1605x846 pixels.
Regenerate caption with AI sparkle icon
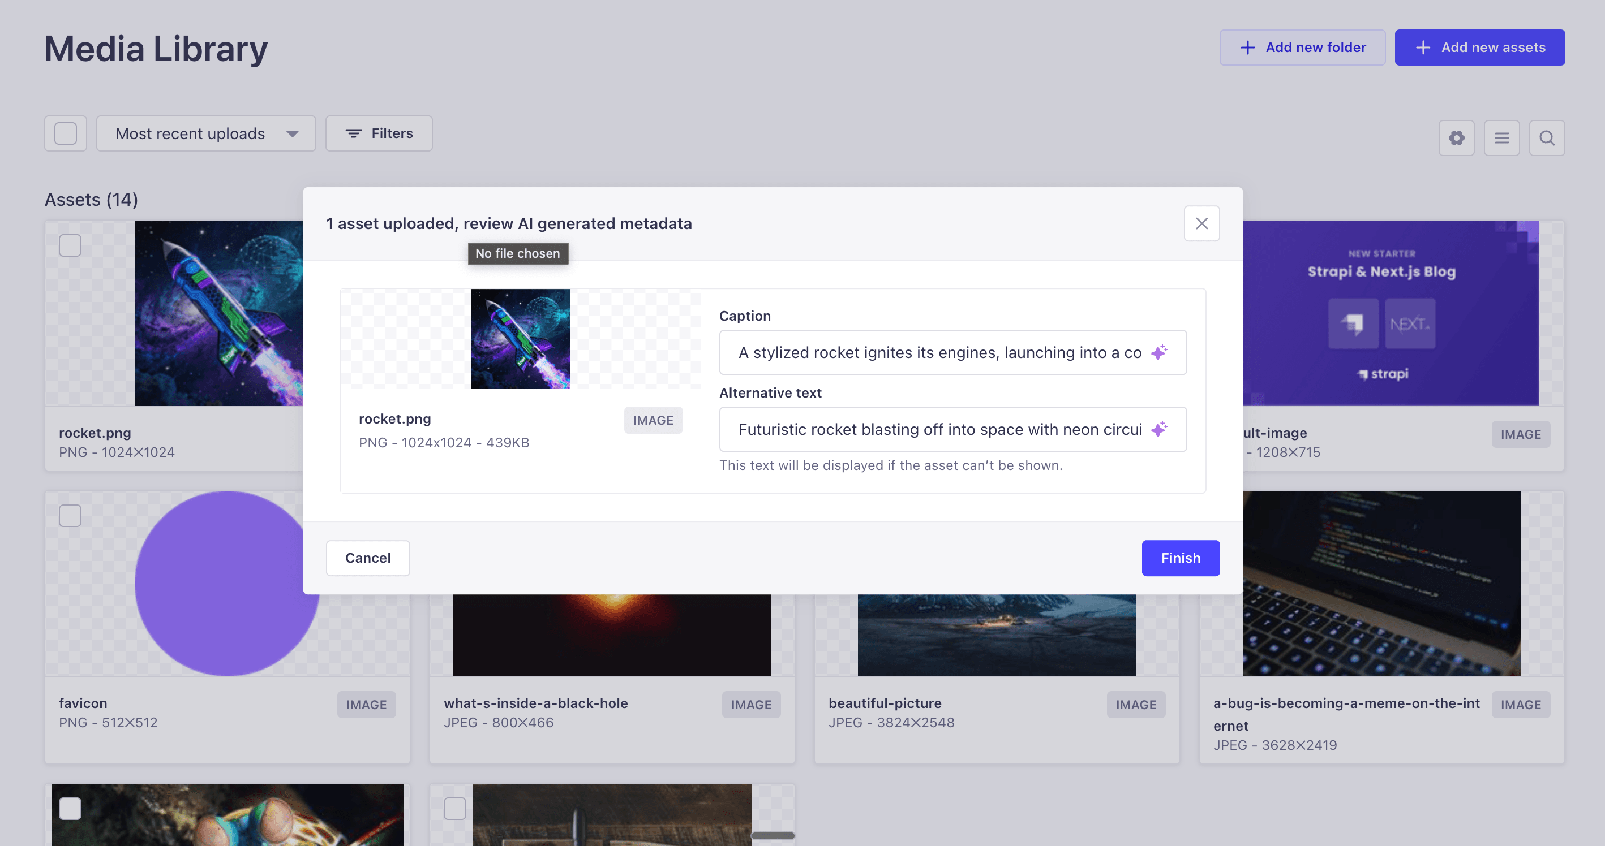(x=1159, y=352)
